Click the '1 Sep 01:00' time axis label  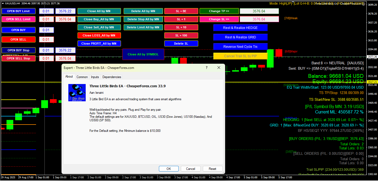pyautogui.click(x=43, y=177)
